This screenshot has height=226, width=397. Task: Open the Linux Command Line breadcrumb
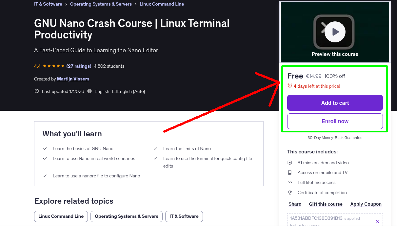162,4
